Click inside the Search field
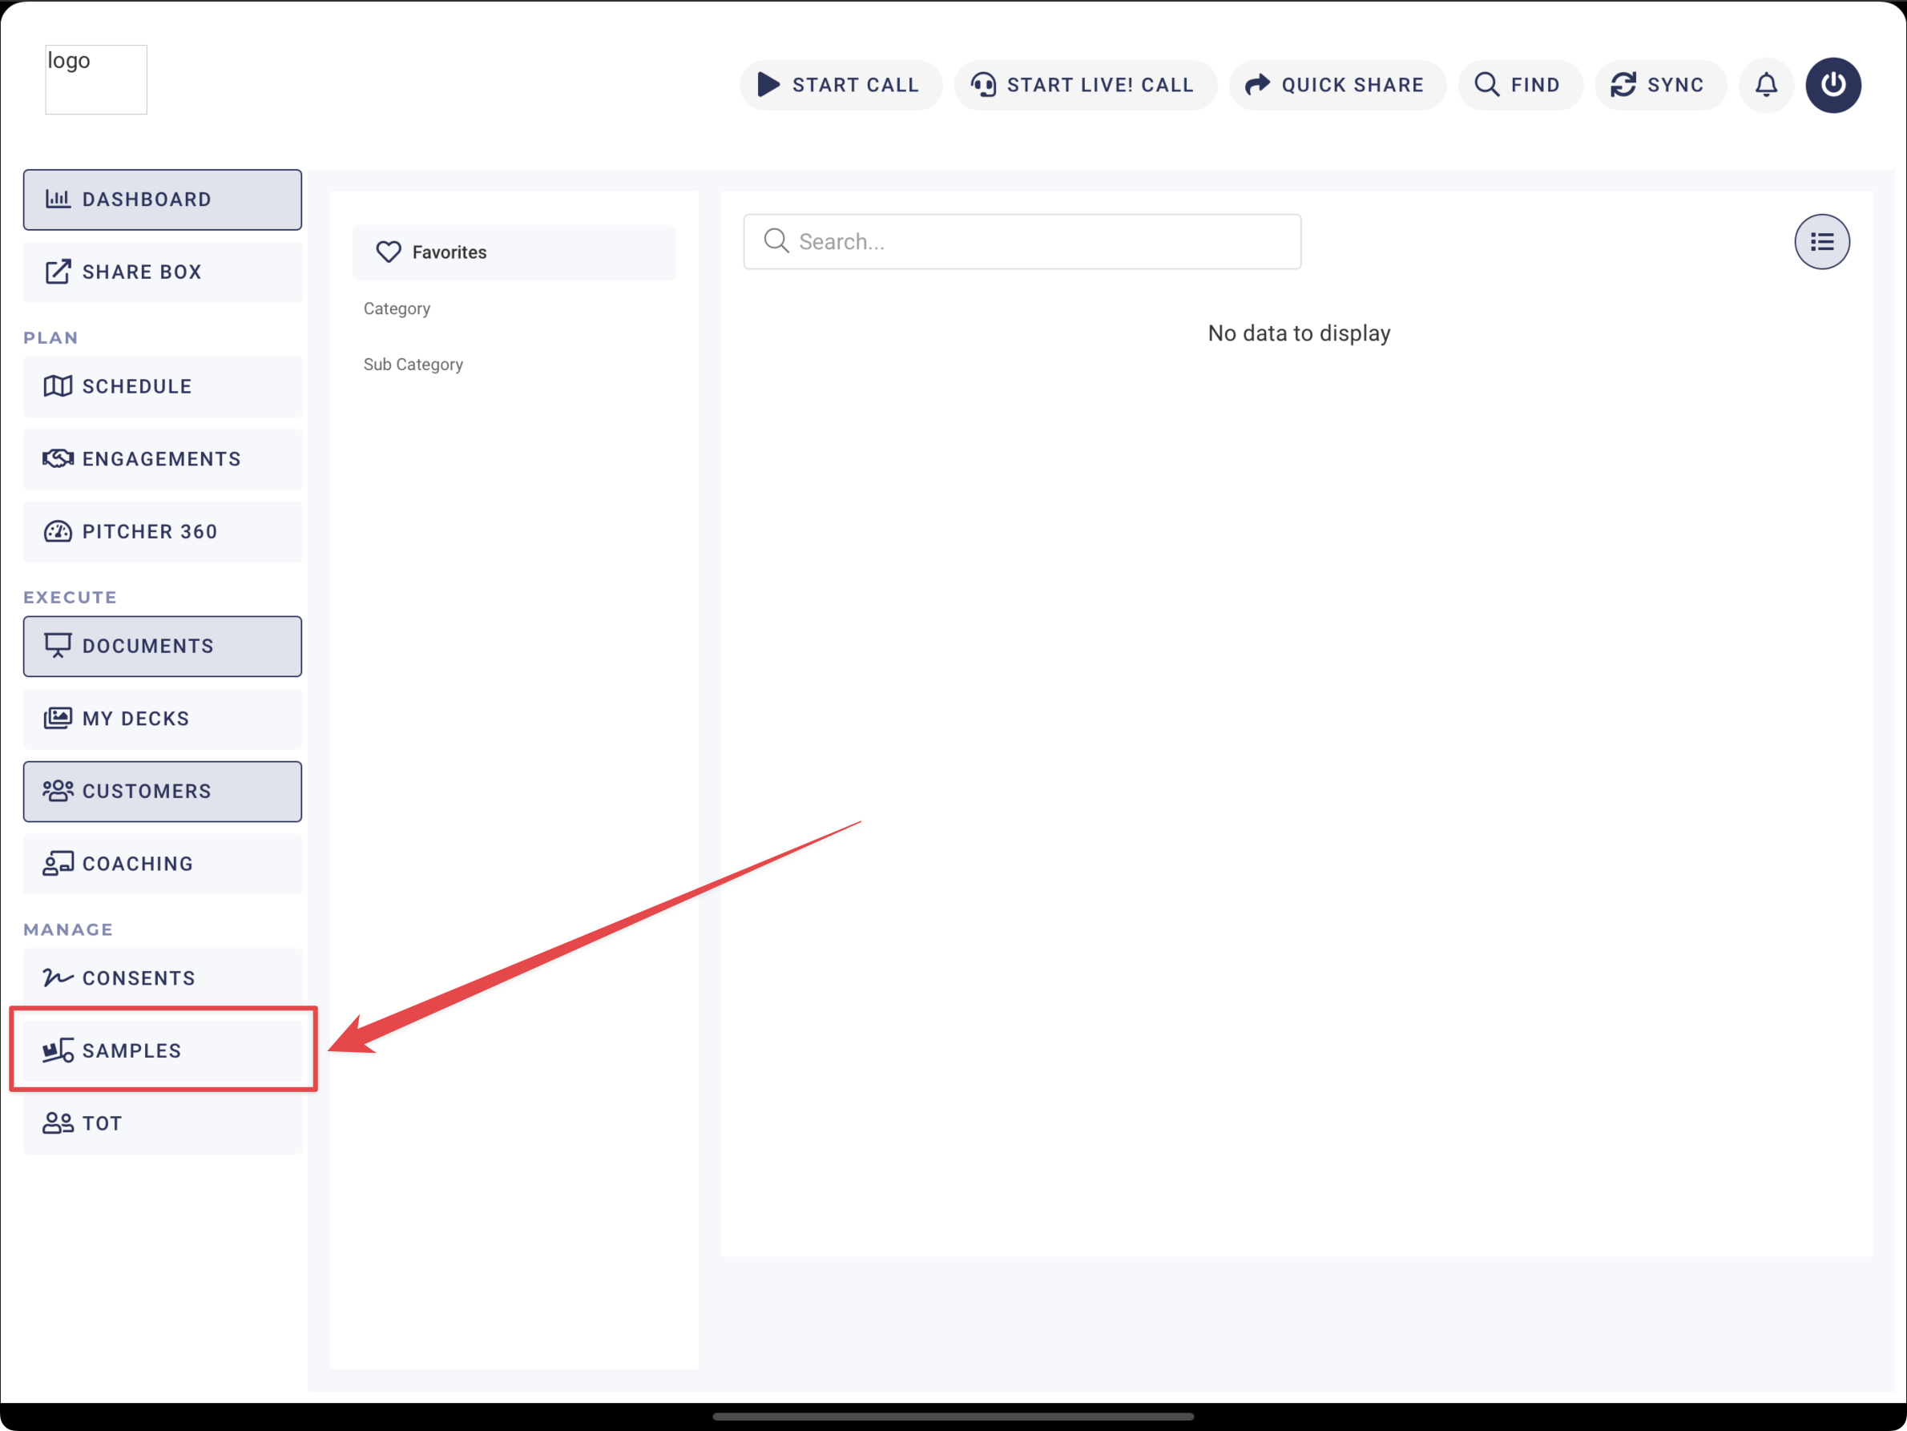This screenshot has width=1907, height=1431. [x=1022, y=241]
